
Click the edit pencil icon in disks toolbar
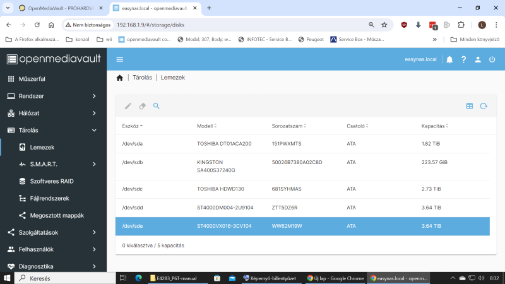(x=128, y=106)
